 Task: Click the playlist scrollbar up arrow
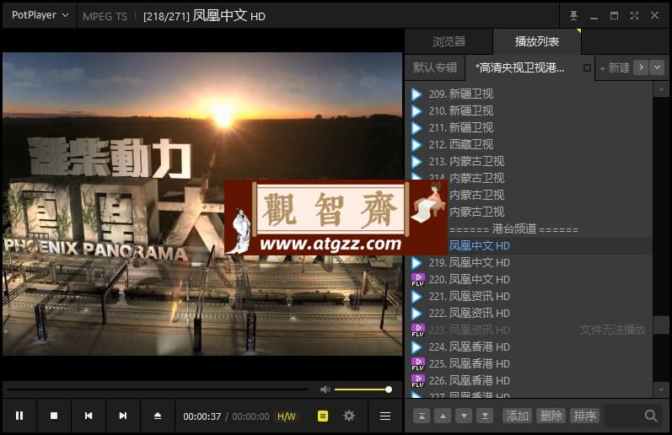(x=661, y=89)
